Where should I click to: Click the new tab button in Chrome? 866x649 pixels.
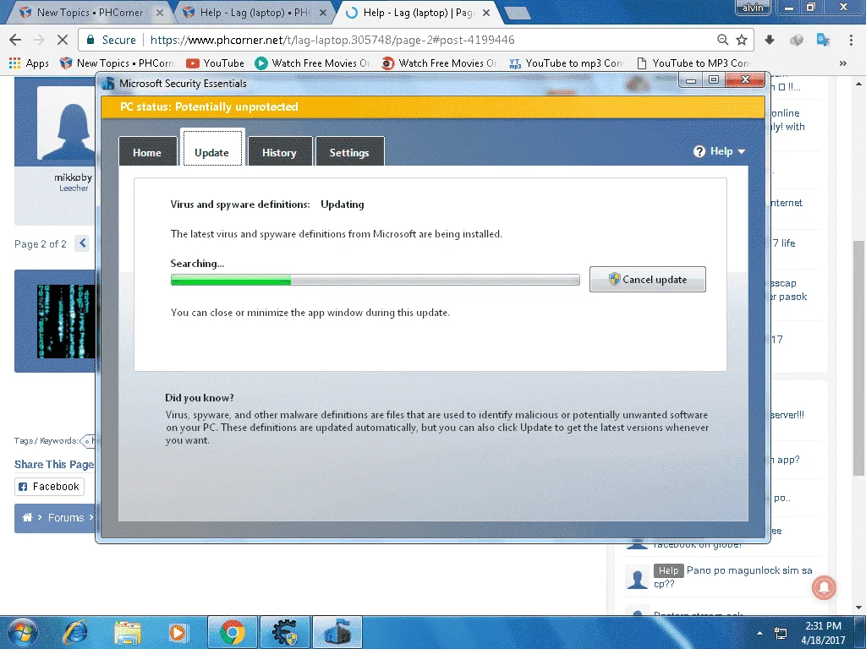coord(517,14)
